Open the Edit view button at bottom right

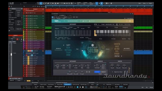143,87
